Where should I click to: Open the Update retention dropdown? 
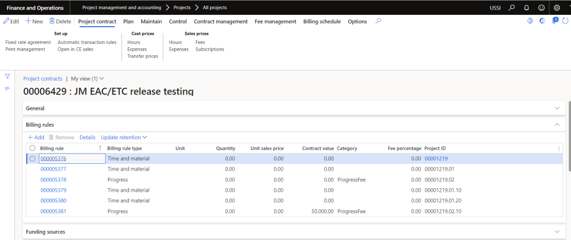pyautogui.click(x=124, y=137)
